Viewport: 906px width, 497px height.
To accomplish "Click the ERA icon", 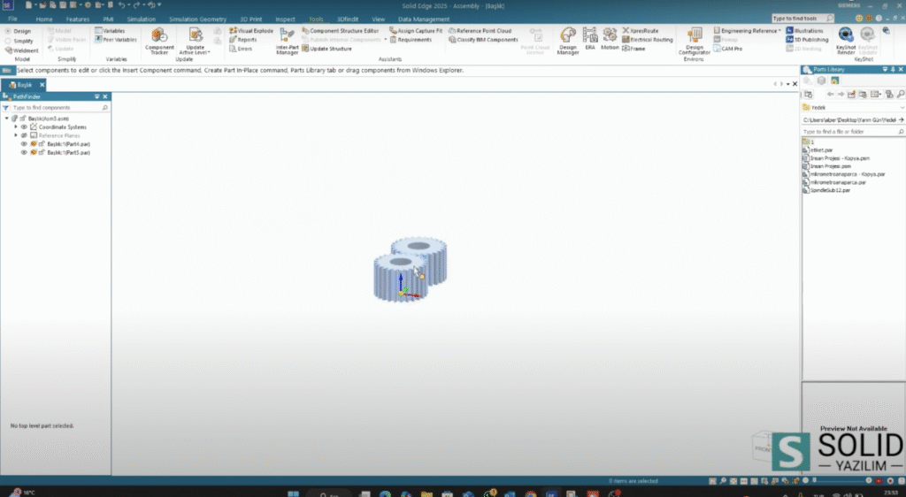I will [x=590, y=39].
